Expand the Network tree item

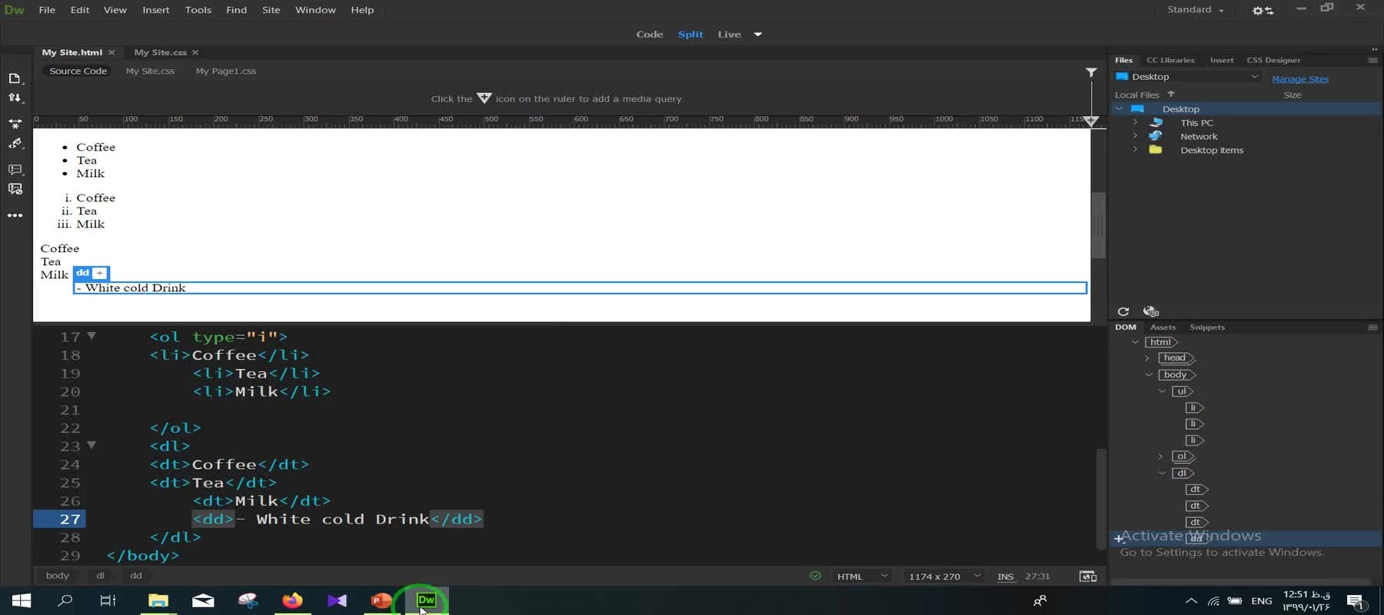point(1135,137)
